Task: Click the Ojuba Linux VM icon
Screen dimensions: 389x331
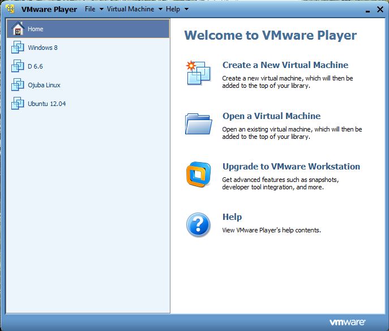Action: point(18,84)
